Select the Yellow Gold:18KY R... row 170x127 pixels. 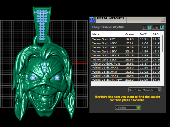125,55
